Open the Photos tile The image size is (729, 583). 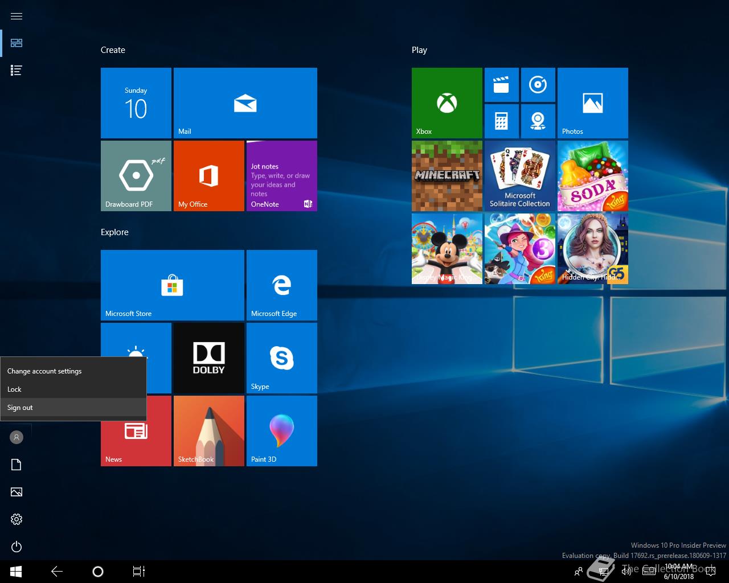(593, 103)
